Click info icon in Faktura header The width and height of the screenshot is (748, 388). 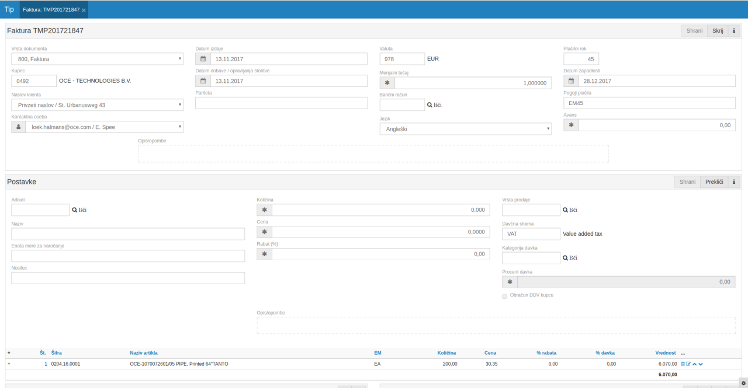pyautogui.click(x=734, y=31)
